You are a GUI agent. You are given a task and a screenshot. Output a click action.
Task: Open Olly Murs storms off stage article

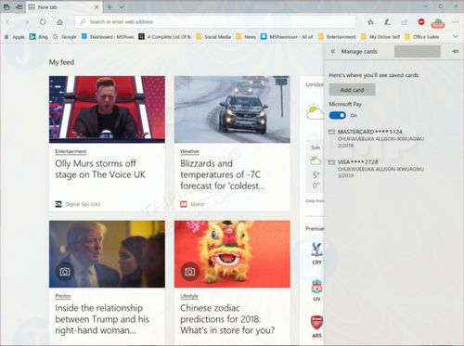coord(100,169)
